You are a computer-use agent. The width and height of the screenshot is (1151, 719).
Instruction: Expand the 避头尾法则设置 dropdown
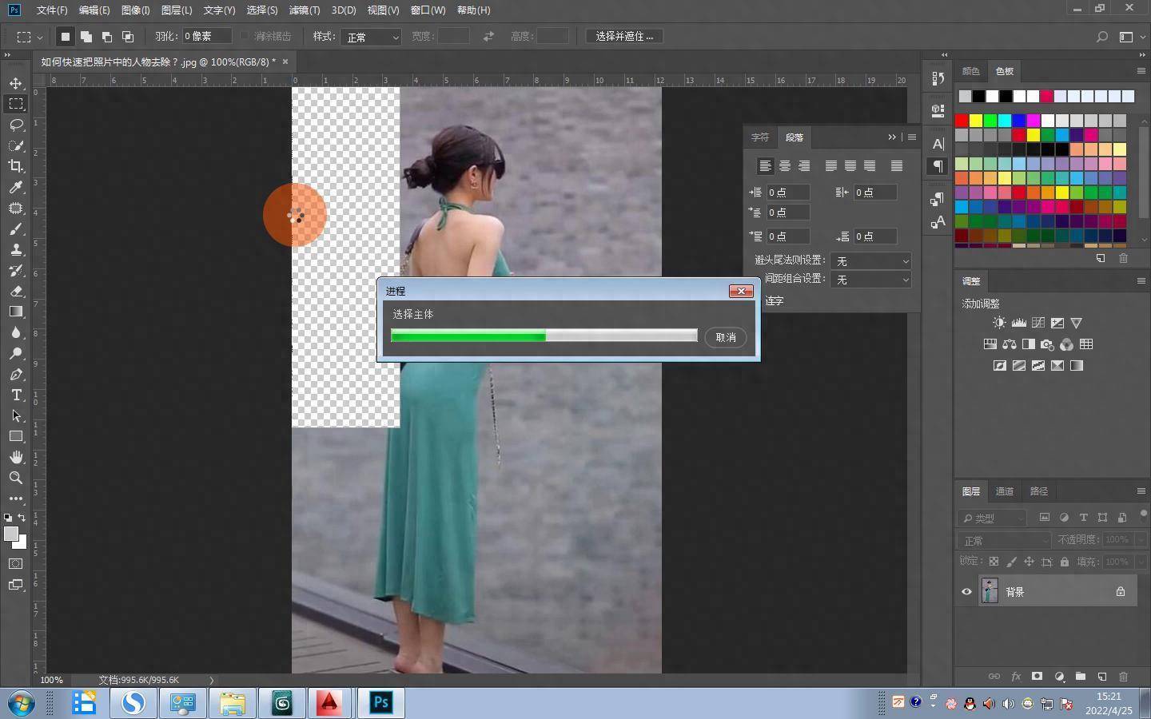(x=870, y=261)
